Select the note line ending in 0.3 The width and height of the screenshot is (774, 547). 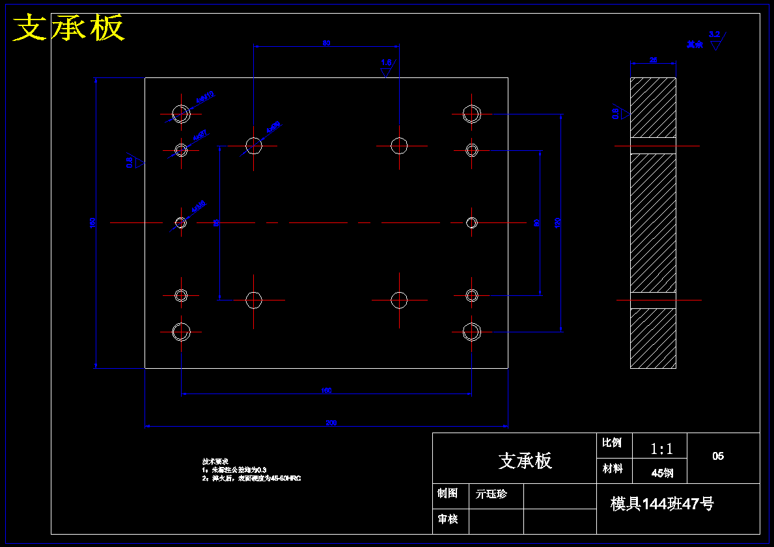click(x=234, y=470)
